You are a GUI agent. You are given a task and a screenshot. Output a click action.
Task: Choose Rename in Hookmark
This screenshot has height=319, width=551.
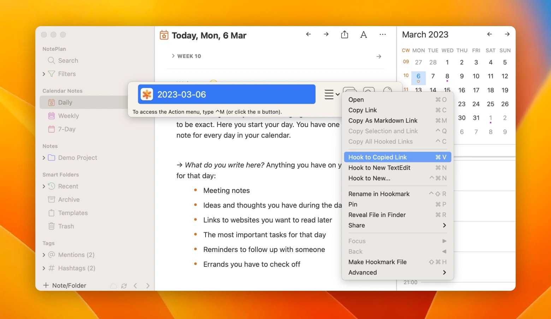pyautogui.click(x=397, y=194)
